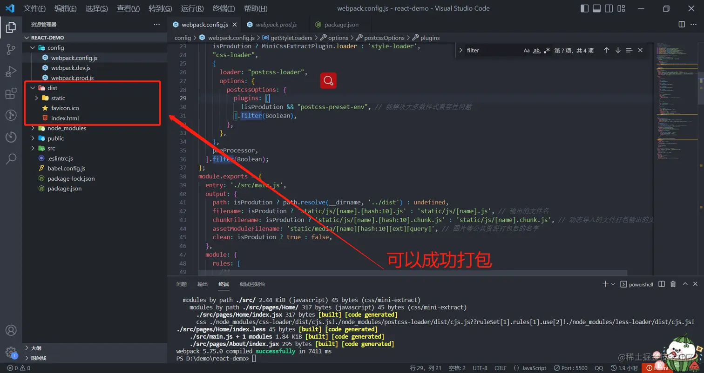Go to previous find match arrow
The height and width of the screenshot is (373, 704).
(607, 50)
